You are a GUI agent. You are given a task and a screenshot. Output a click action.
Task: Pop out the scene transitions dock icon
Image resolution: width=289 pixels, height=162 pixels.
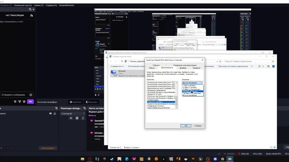(x=84, y=108)
